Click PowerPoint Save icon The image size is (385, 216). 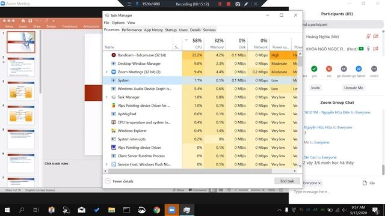30,21
